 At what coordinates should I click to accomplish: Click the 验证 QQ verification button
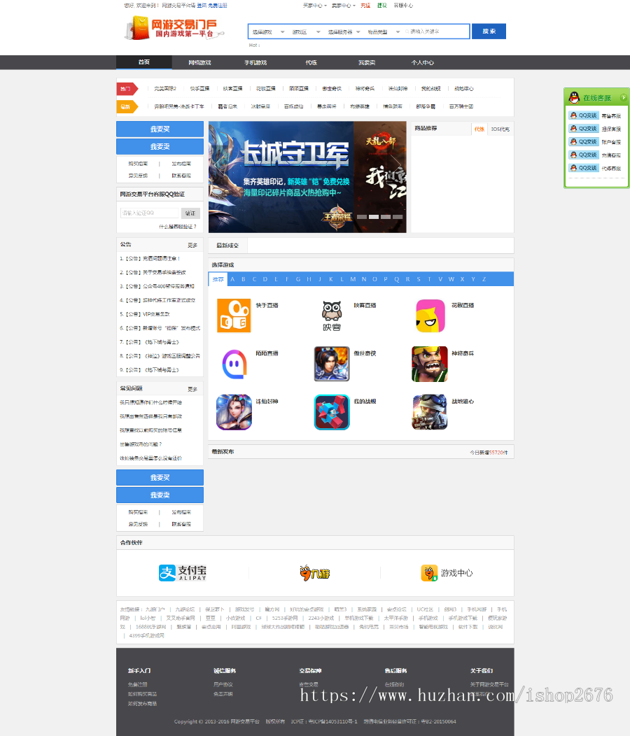tap(190, 213)
